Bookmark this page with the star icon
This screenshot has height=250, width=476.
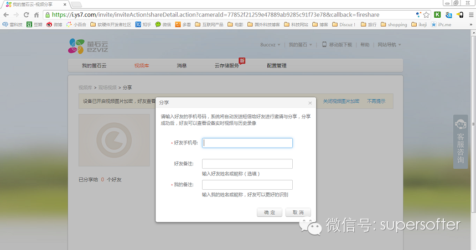[426, 14]
